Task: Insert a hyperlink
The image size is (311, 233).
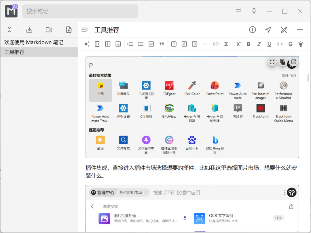Action: click(x=216, y=44)
